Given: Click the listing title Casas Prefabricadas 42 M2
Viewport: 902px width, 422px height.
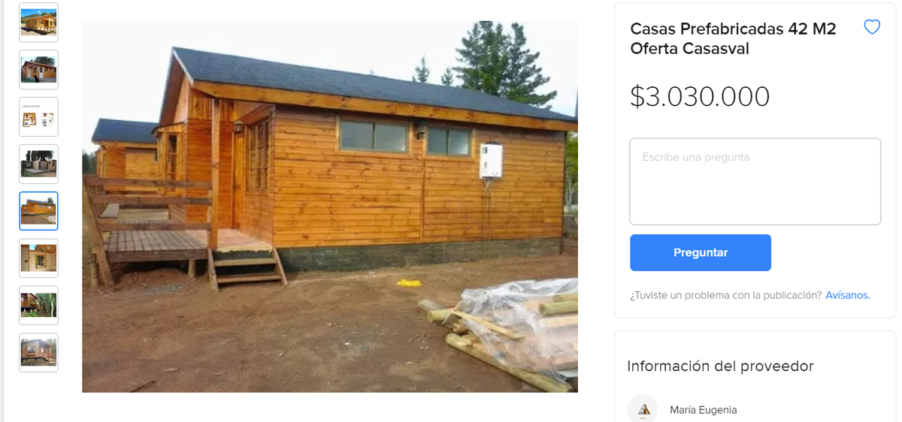Looking at the screenshot, I should (x=733, y=38).
